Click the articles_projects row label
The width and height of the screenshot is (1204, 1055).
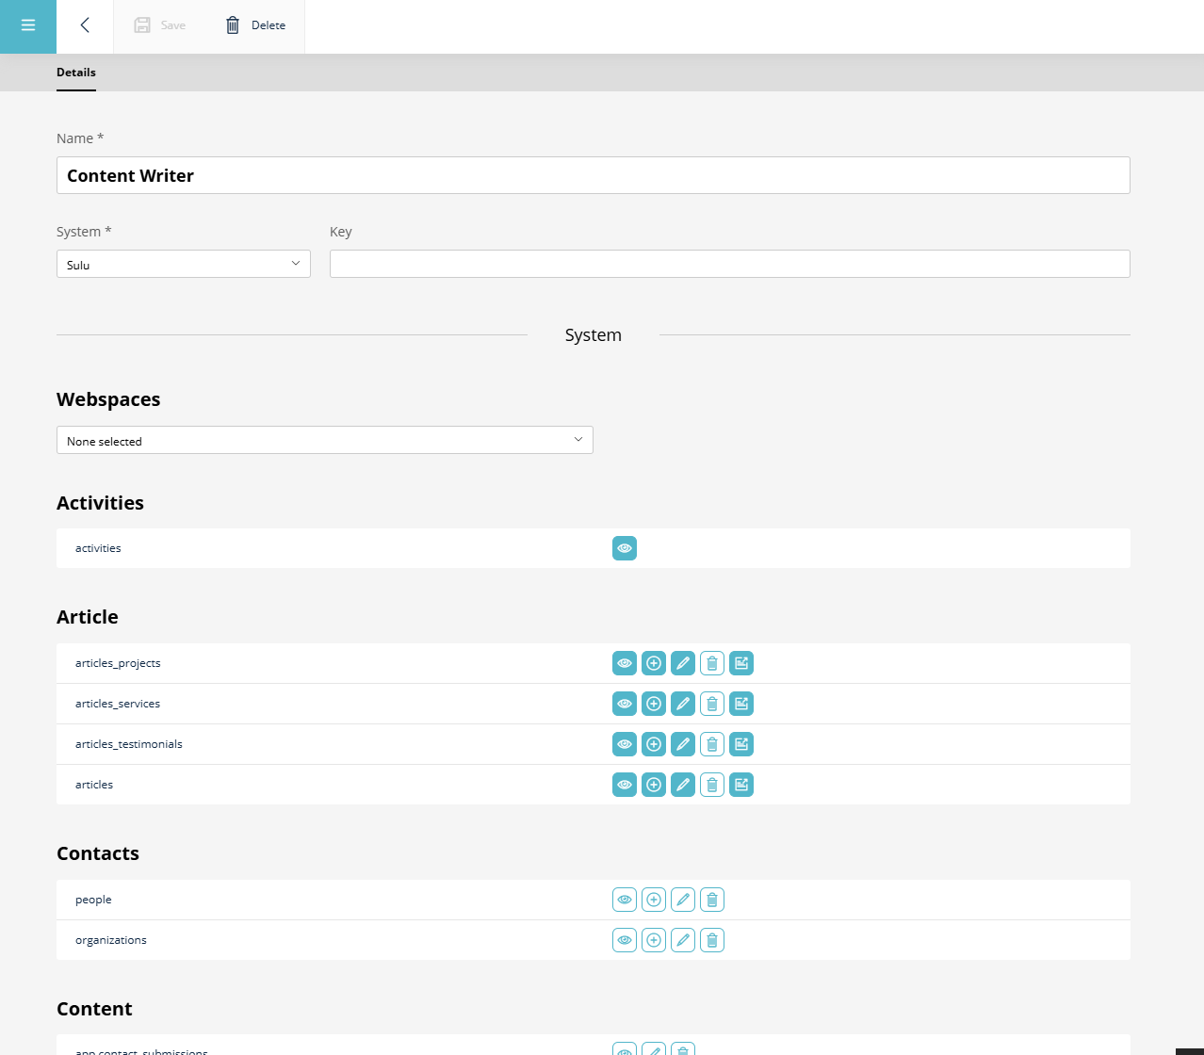pyautogui.click(x=118, y=663)
